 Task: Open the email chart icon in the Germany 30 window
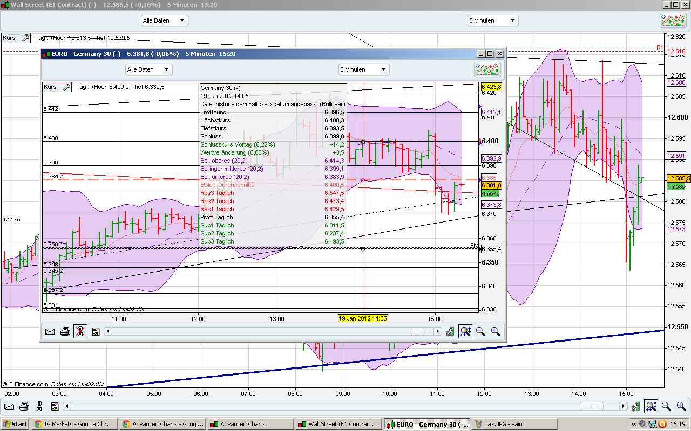point(50,331)
